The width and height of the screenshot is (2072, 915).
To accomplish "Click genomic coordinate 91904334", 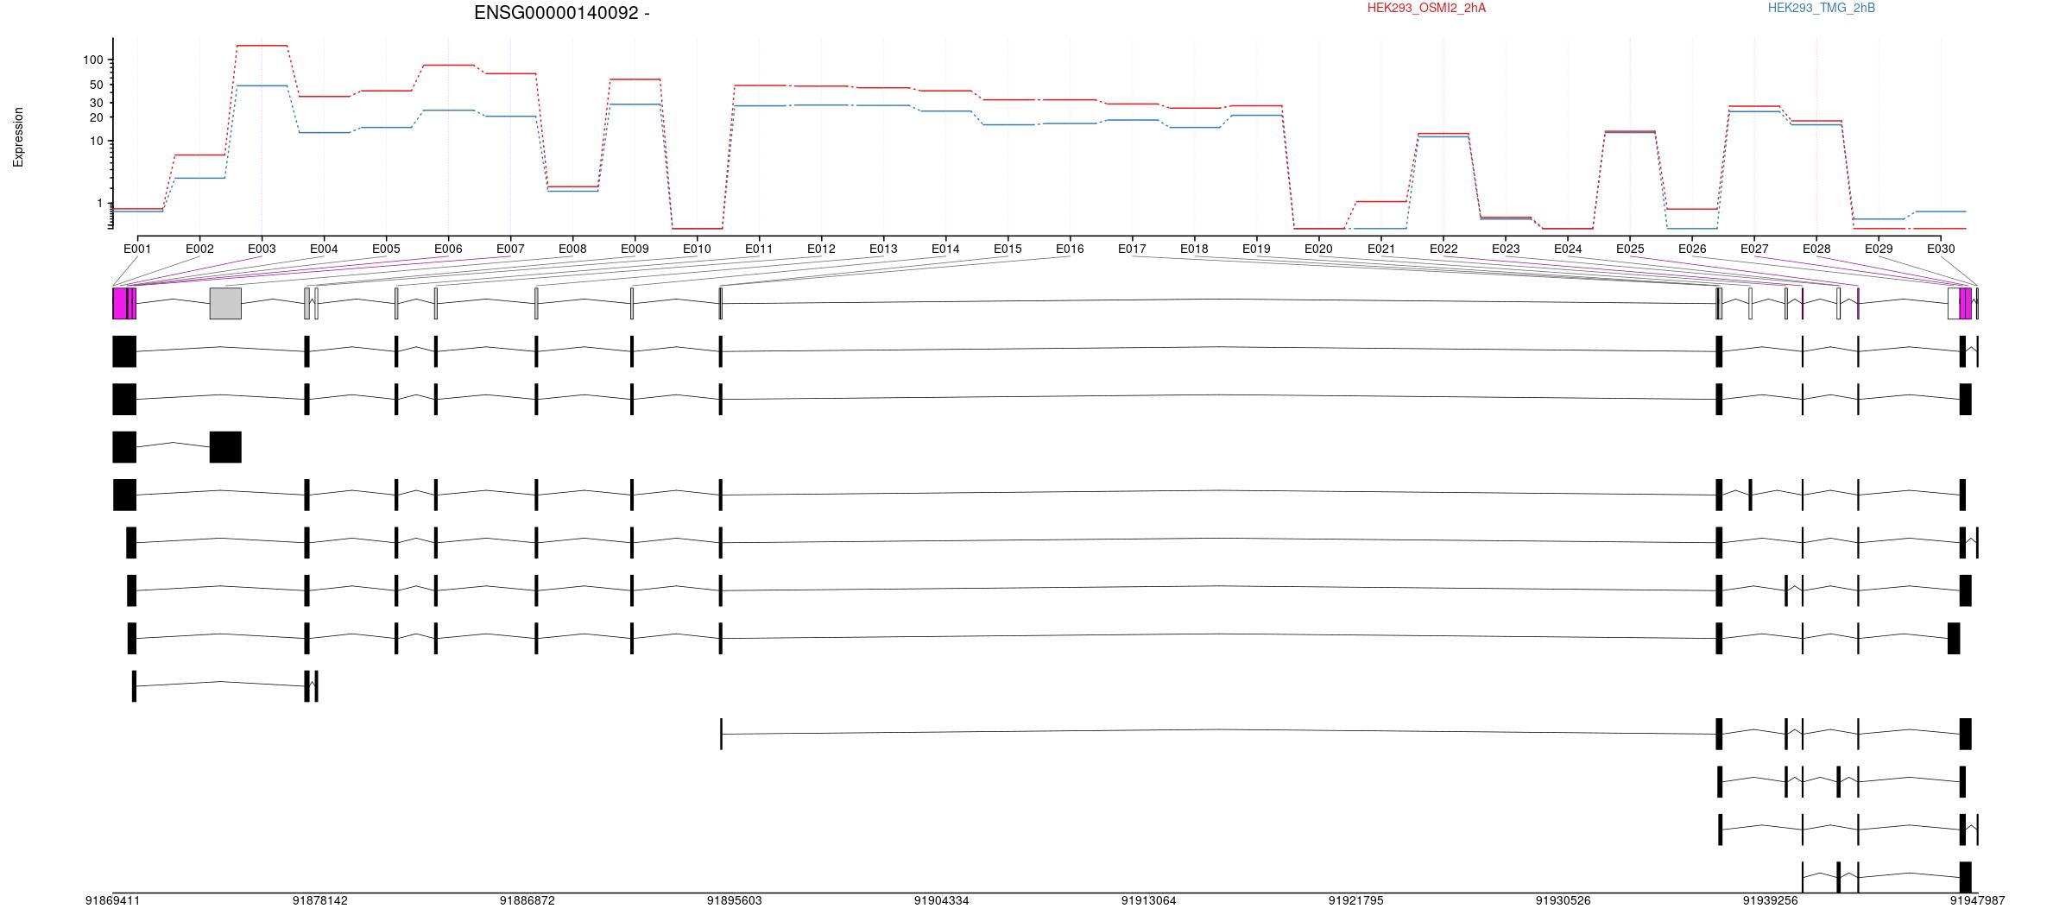I will click(942, 900).
